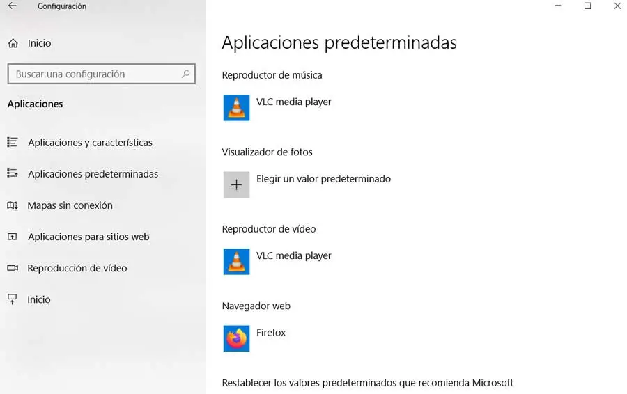Click the search magnifier icon
The width and height of the screenshot is (627, 394).
[x=186, y=74]
